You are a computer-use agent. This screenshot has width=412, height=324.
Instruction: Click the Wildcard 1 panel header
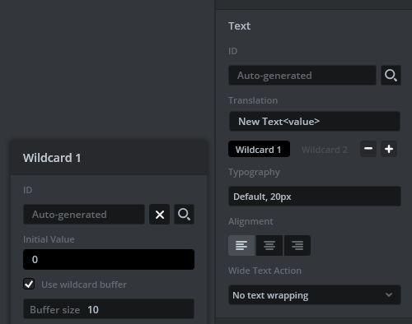pos(109,158)
